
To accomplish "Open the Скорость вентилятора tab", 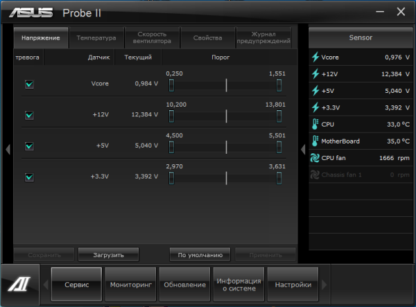I will 152,37.
